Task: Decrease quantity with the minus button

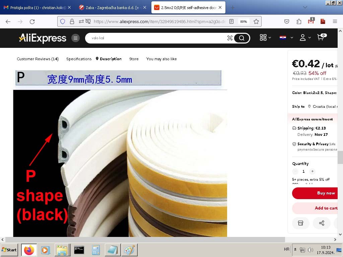Action: coord(295,171)
